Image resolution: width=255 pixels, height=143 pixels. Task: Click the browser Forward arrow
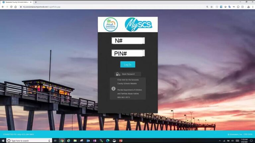tap(7, 7)
